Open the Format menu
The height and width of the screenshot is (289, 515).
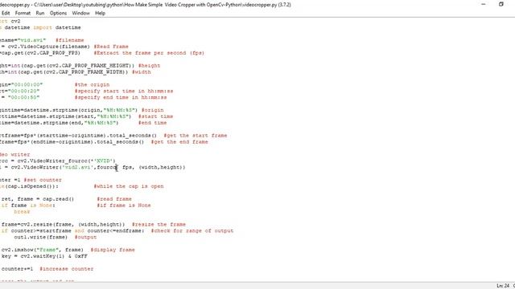click(x=23, y=13)
